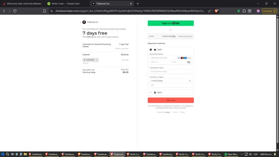Image resolution: width=279 pixels, height=157 pixels.
Task: Click the Actualizar update menu button
Action: (x=269, y=11)
